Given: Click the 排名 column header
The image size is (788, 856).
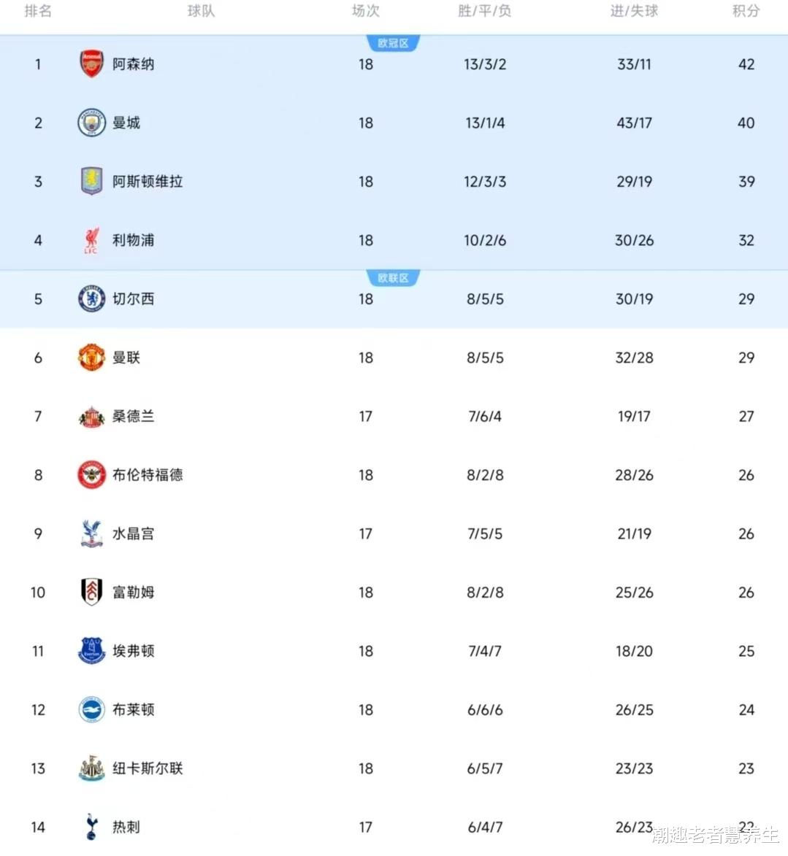Looking at the screenshot, I should coord(38,11).
